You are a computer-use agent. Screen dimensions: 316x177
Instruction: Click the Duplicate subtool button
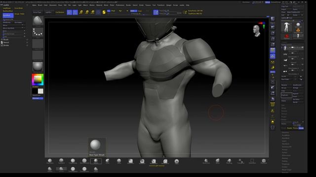286,95
